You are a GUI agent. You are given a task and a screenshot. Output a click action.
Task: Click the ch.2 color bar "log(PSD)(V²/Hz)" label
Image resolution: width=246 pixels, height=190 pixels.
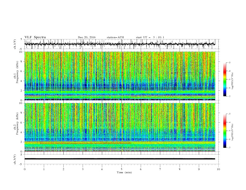[233, 132]
